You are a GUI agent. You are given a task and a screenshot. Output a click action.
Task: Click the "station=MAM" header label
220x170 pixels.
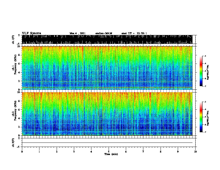coord(104,33)
